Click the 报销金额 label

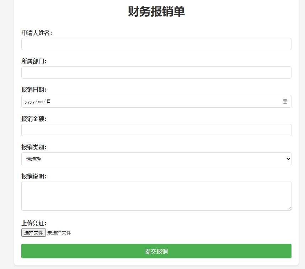tap(34, 119)
